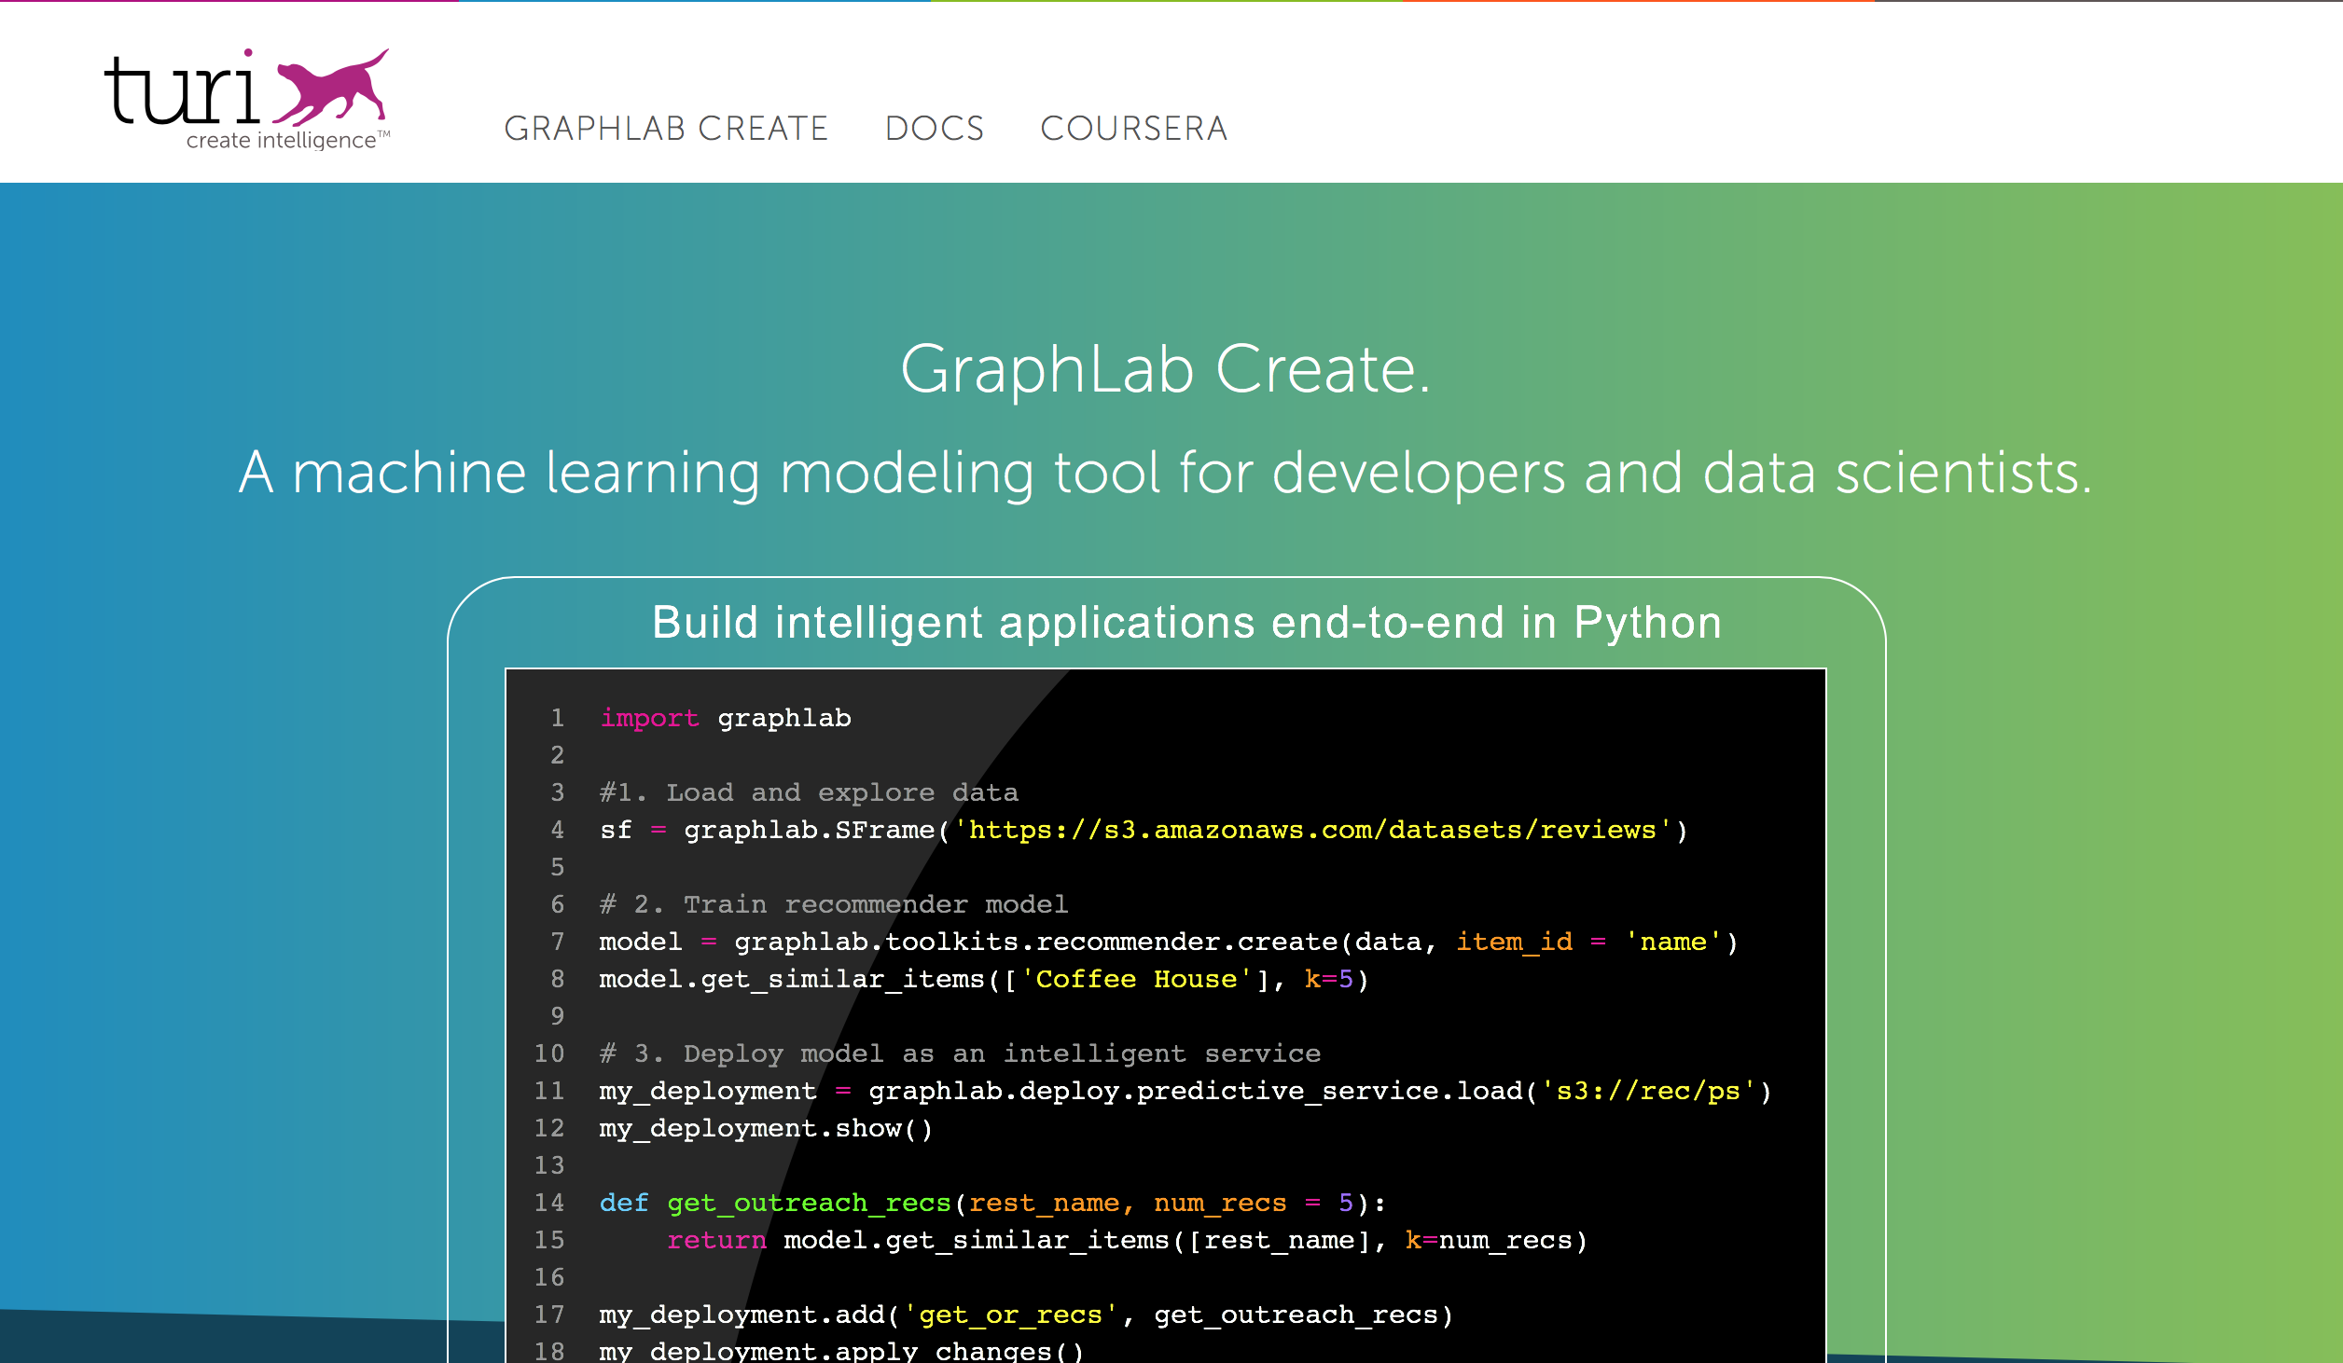Click line number 17 in code gutter

pyautogui.click(x=549, y=1315)
